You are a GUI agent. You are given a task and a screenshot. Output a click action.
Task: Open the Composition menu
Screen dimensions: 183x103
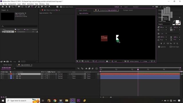click(12, 4)
